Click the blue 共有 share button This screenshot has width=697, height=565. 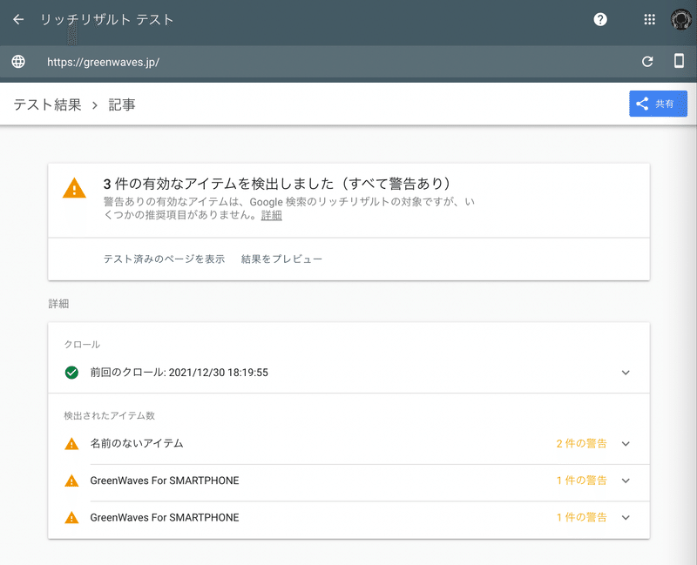(x=658, y=104)
